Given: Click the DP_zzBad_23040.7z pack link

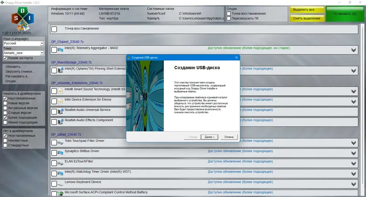Looking at the screenshot, I should click(x=66, y=135).
